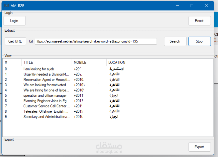Focus the Url input field
The image size is (218, 157).
click(x=96, y=41)
